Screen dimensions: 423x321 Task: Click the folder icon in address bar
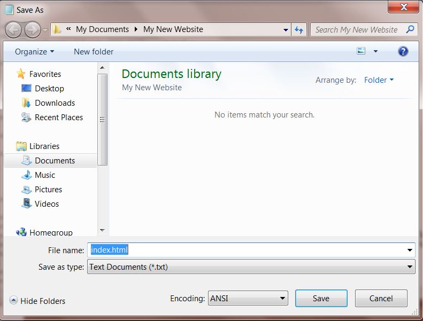click(56, 29)
